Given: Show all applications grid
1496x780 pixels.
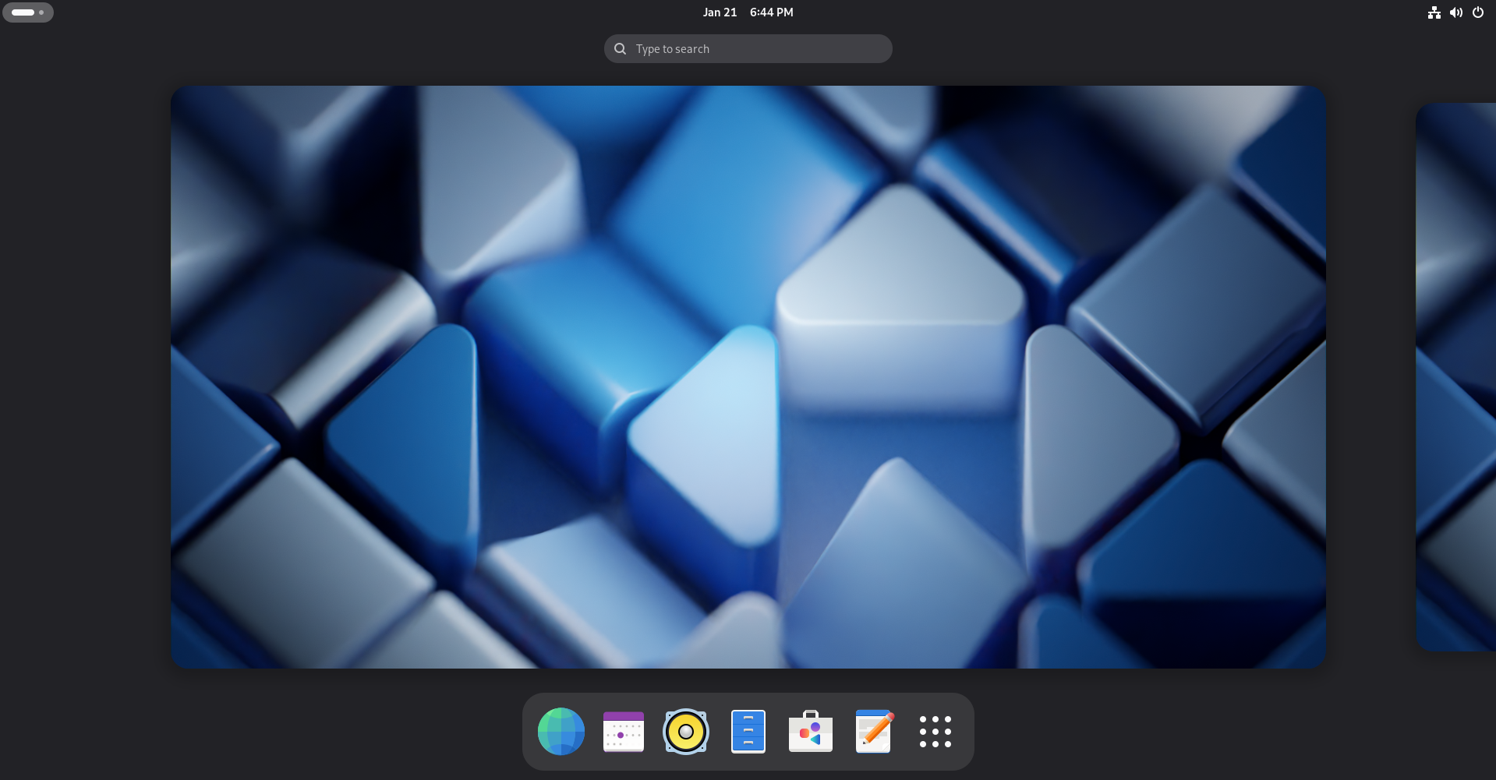Looking at the screenshot, I should 935,732.
